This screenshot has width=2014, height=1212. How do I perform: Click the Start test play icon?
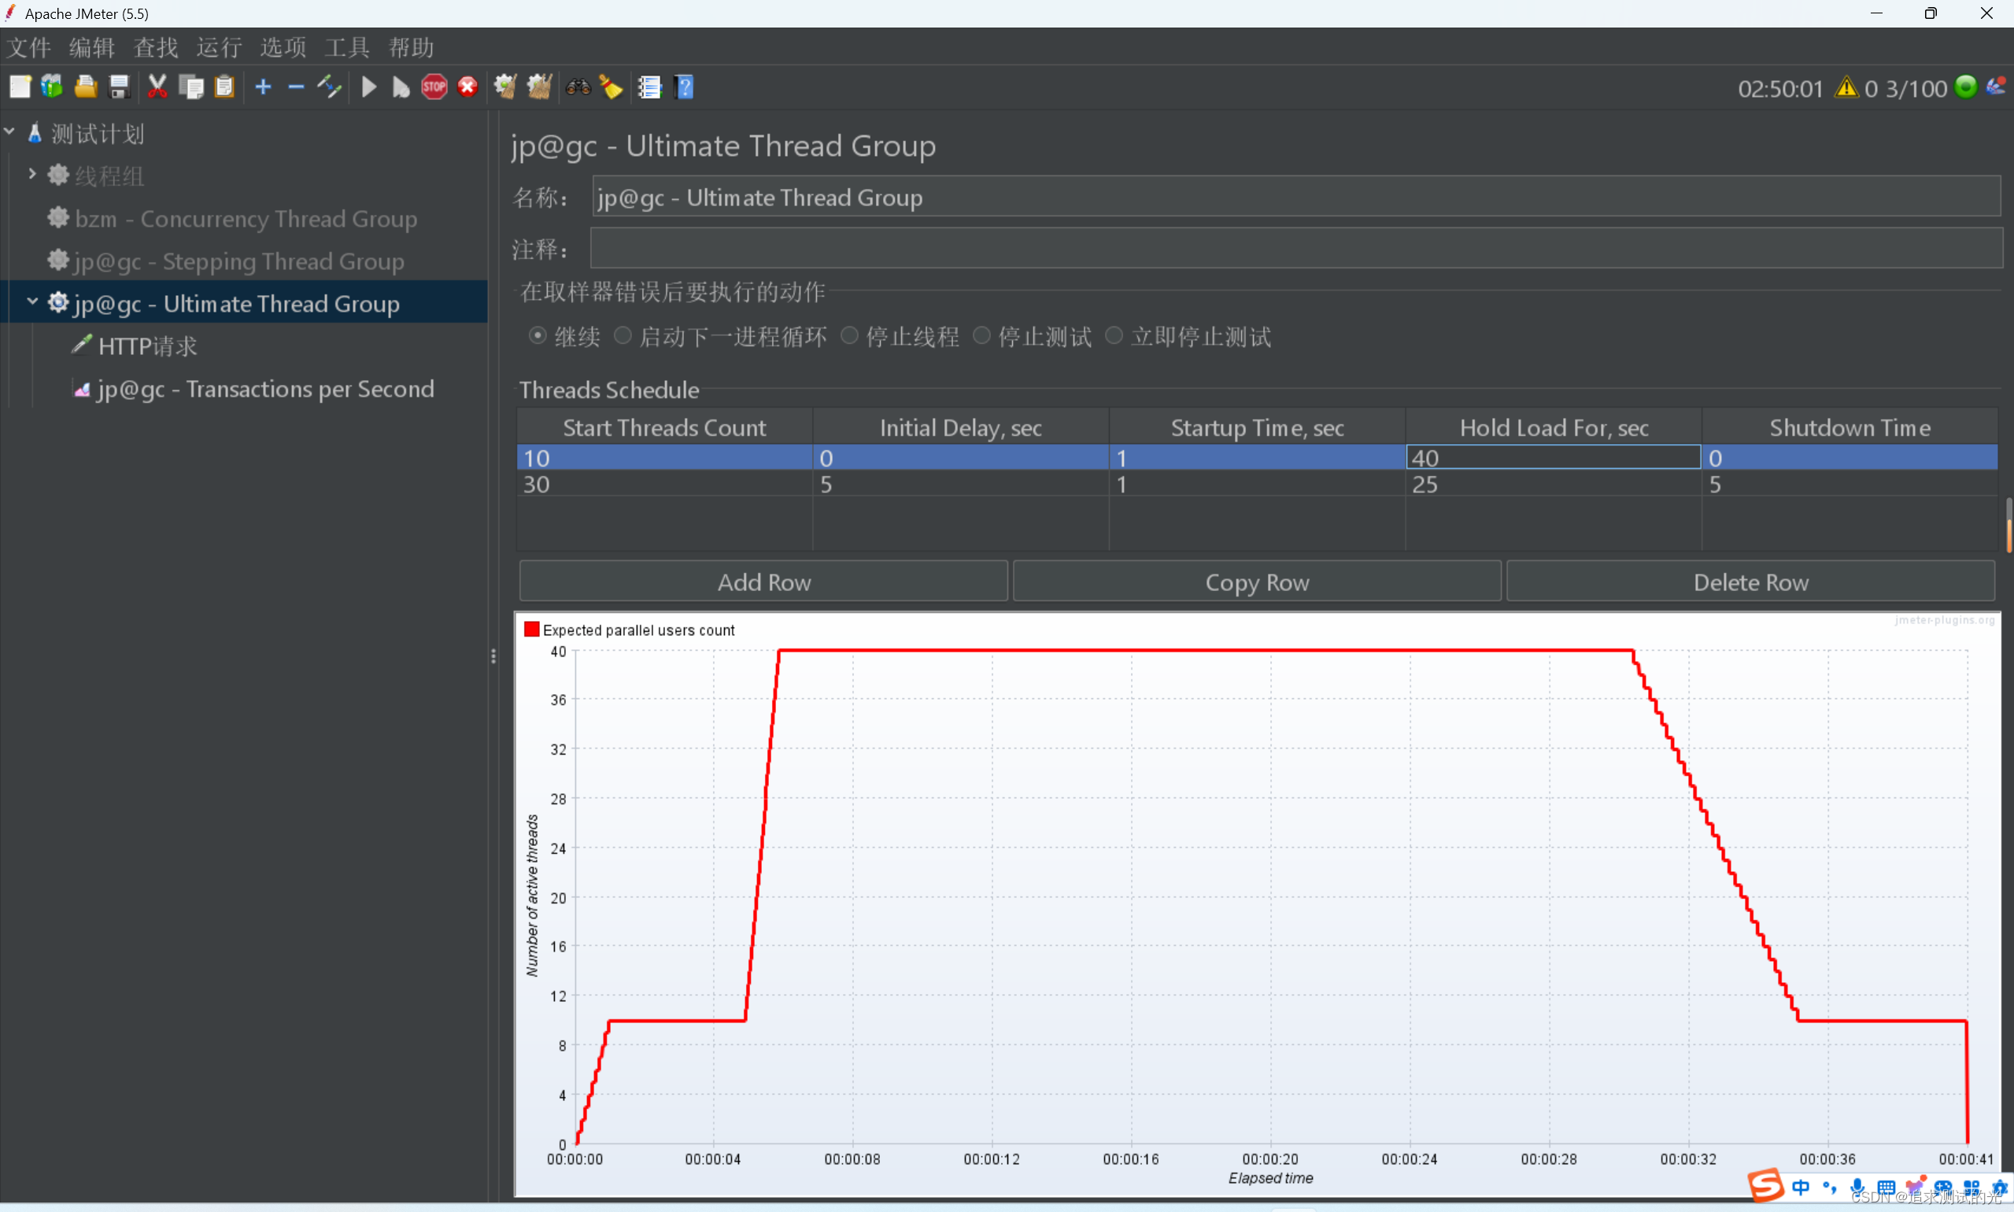368,87
